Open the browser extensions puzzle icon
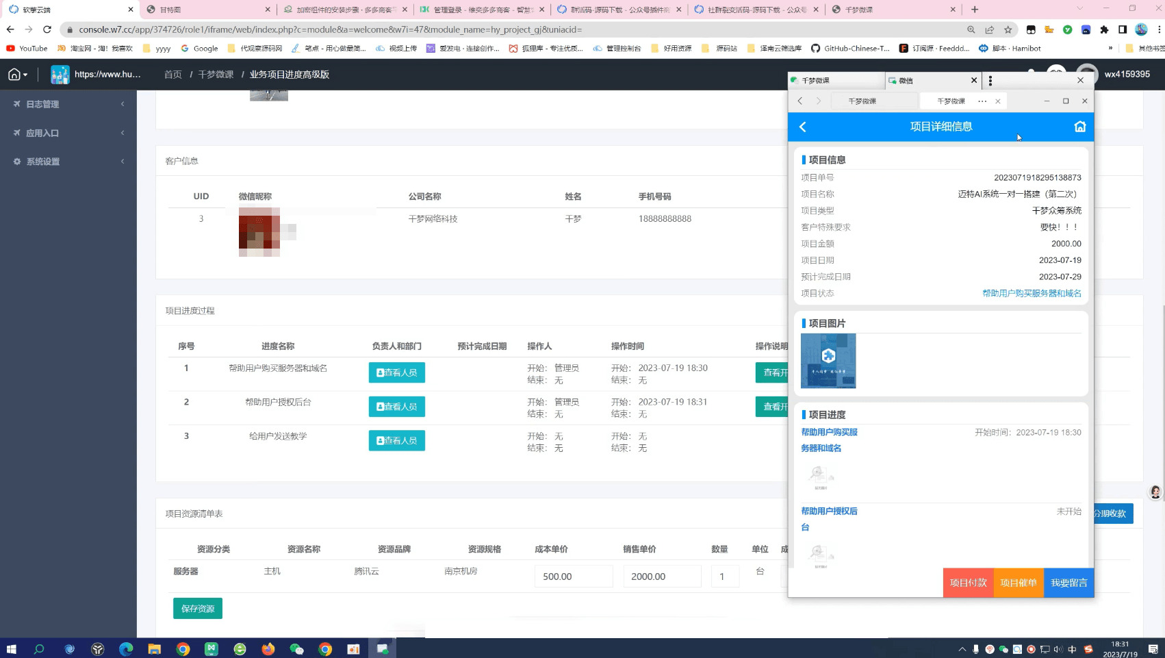The height and width of the screenshot is (658, 1165). pos(1104,29)
